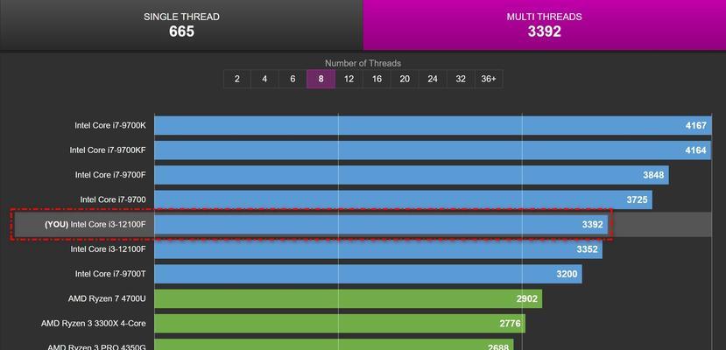
Task: Click the 3725 score bar
Action: pos(403,199)
